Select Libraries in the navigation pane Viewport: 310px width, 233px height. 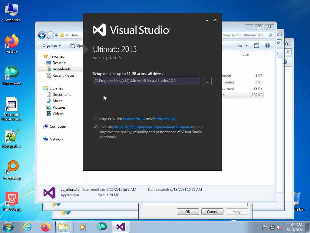(x=56, y=88)
